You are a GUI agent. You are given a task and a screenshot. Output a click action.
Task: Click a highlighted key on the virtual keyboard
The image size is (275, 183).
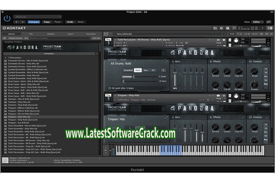171,150
